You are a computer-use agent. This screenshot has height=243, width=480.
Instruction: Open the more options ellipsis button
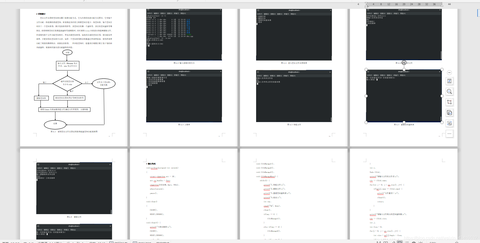[449, 134]
